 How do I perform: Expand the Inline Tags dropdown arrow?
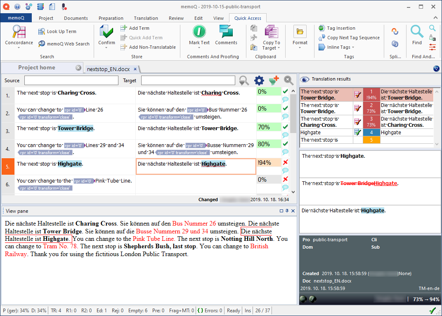click(353, 48)
